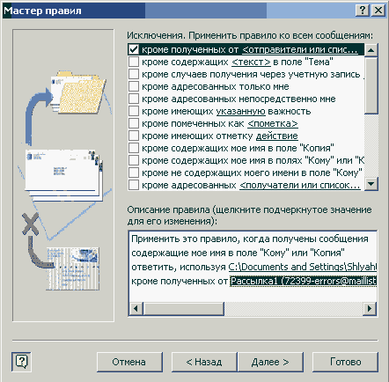Check 'кроме случаев получения через учетную запись'
The width and height of the screenshot is (389, 382).
tap(134, 74)
